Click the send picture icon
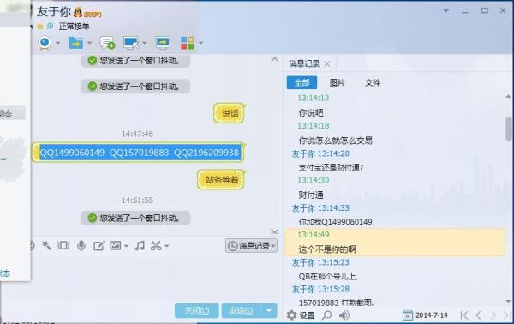 click(116, 245)
